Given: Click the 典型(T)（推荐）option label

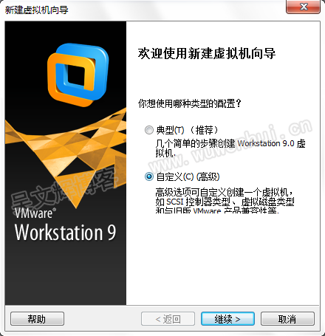Looking at the screenshot, I should click(x=188, y=130).
